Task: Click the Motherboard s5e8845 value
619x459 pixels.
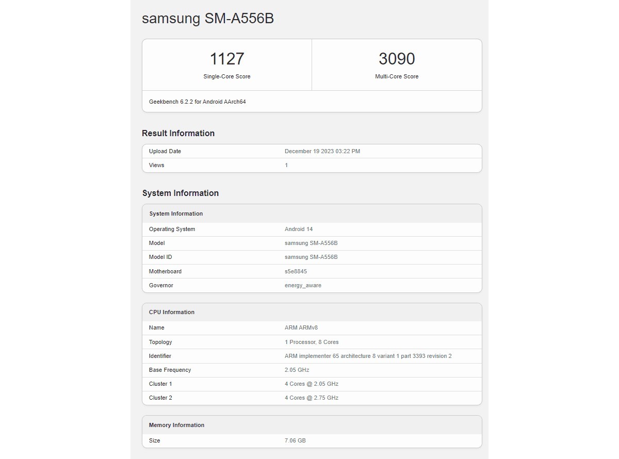Action: [x=296, y=271]
